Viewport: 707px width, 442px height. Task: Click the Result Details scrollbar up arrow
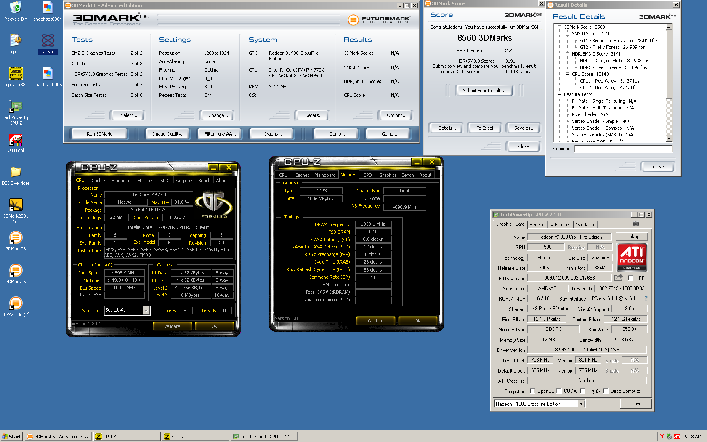[x=669, y=27]
